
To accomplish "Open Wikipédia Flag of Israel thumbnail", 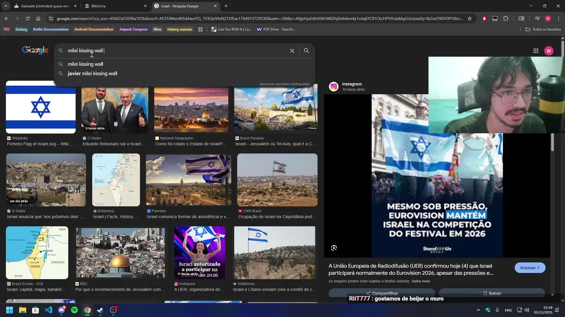I will tap(41, 107).
